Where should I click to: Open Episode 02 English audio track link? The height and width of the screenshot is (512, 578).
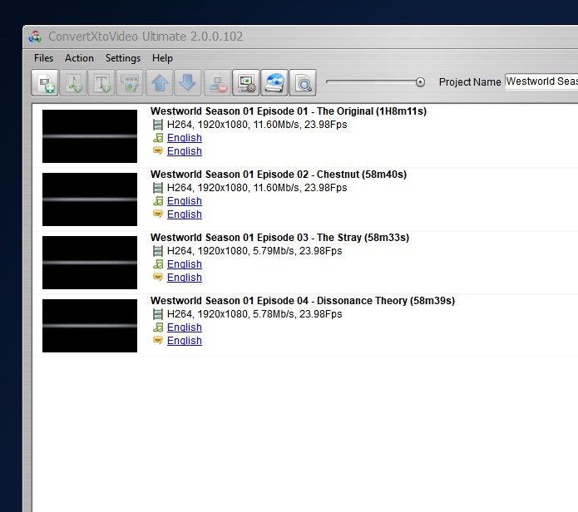tap(185, 201)
